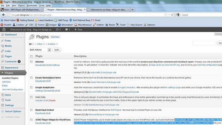Open Settings section in sidebar
The height and width of the screenshot is (125, 222).
tap(9, 105)
